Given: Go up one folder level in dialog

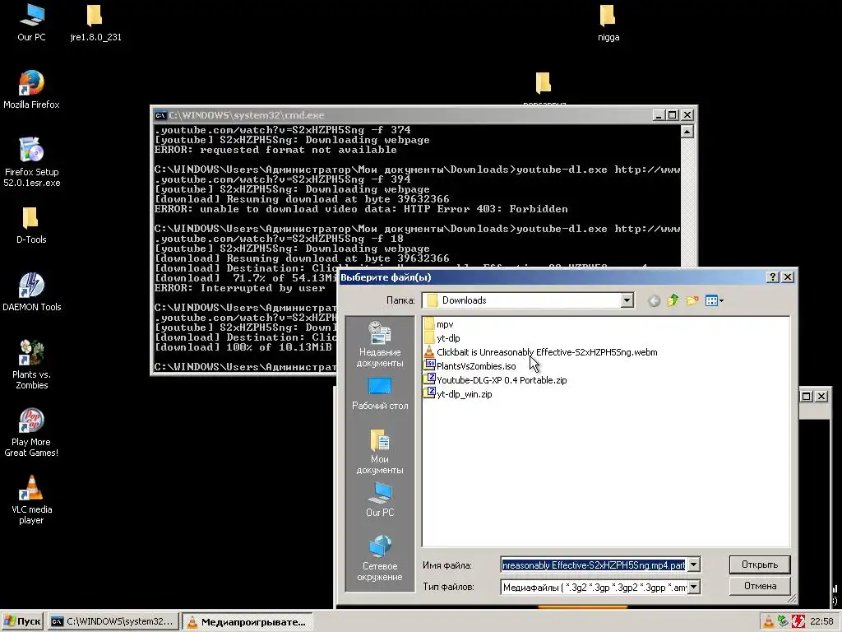Looking at the screenshot, I should [x=673, y=300].
